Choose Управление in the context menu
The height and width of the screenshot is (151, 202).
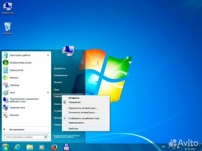[x=74, y=102]
